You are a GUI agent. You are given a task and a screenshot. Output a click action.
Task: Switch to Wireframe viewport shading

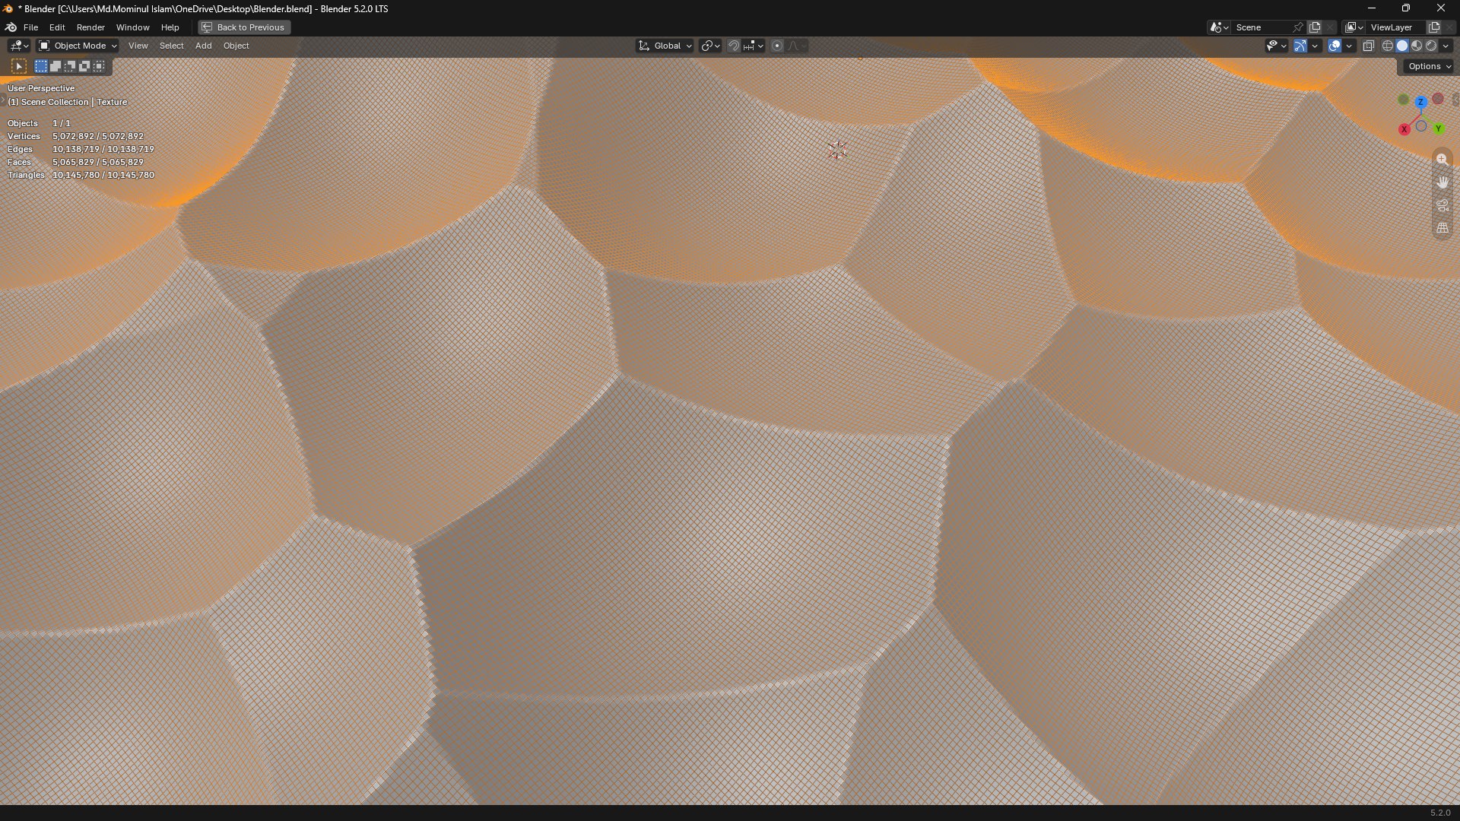(x=1388, y=46)
